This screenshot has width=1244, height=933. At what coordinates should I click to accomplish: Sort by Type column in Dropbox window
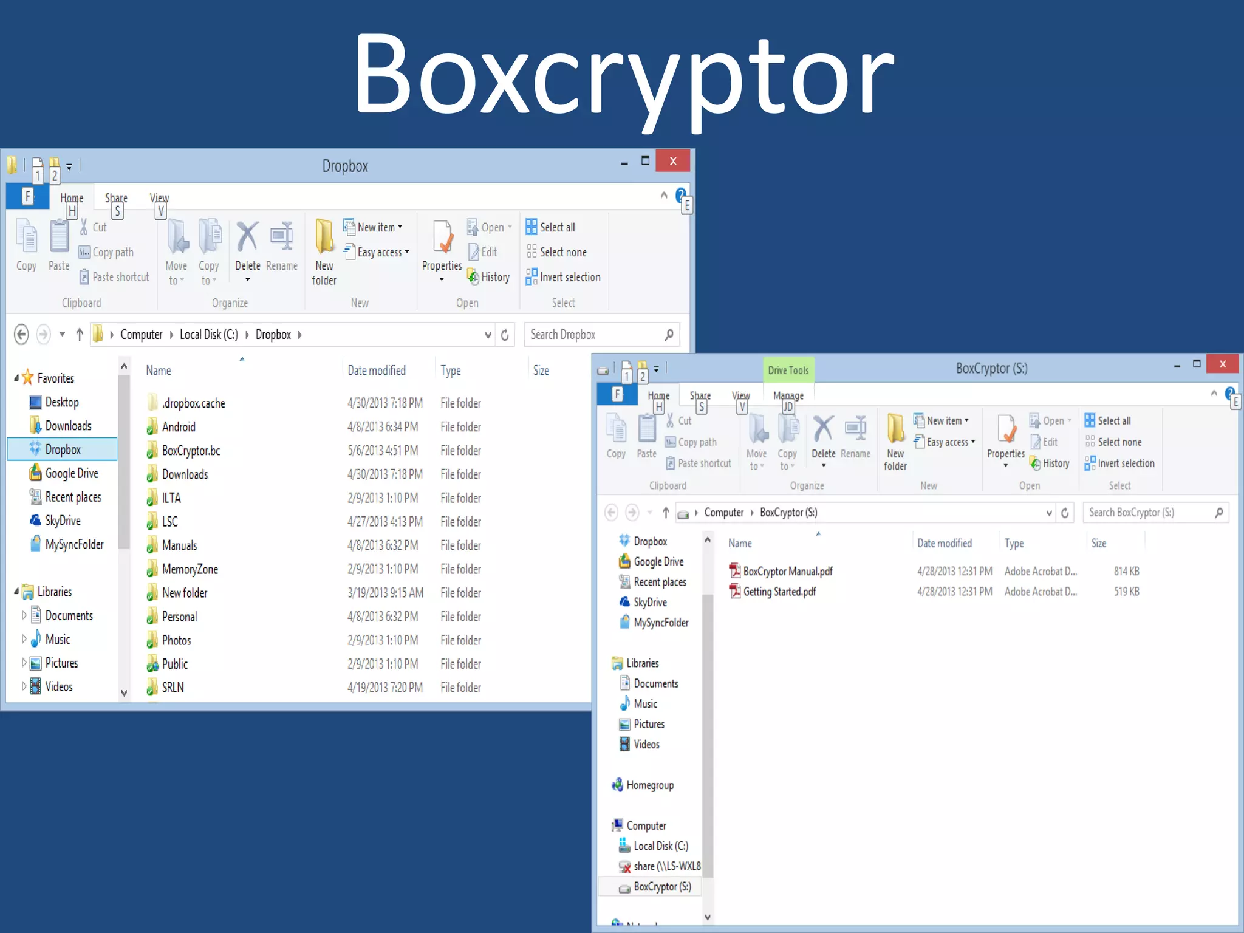[x=451, y=371]
